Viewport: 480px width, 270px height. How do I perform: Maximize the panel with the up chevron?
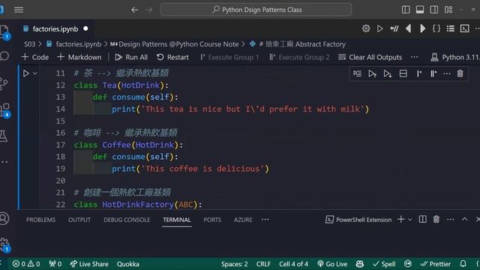point(465,219)
